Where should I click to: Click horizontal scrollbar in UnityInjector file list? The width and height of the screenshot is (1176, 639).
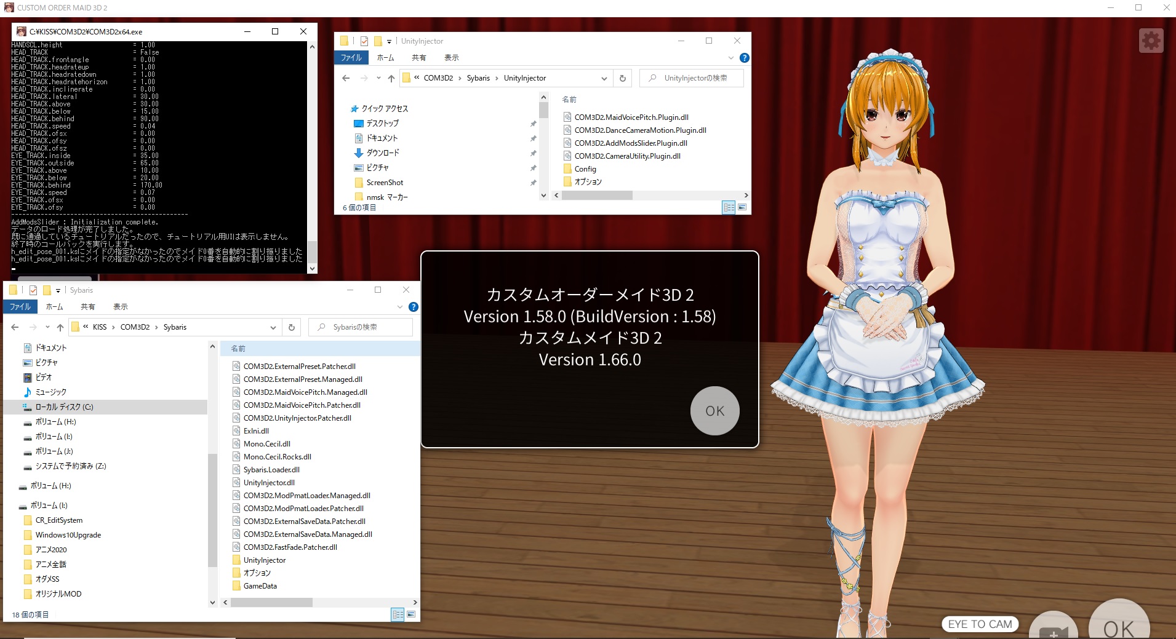(x=597, y=195)
